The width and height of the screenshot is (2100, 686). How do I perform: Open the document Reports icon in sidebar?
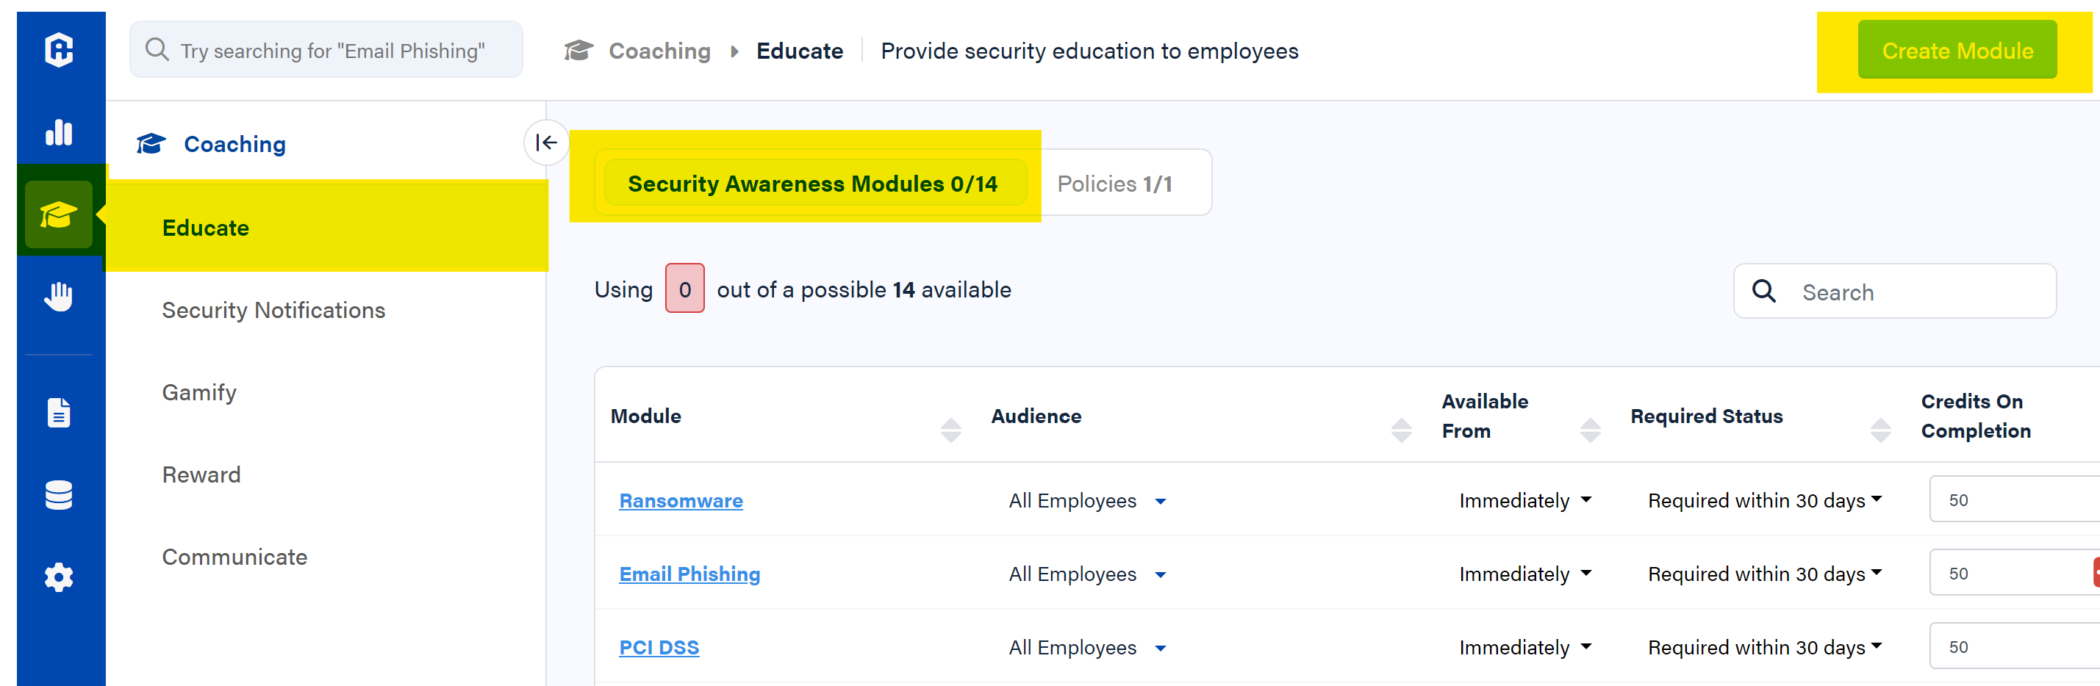click(60, 412)
